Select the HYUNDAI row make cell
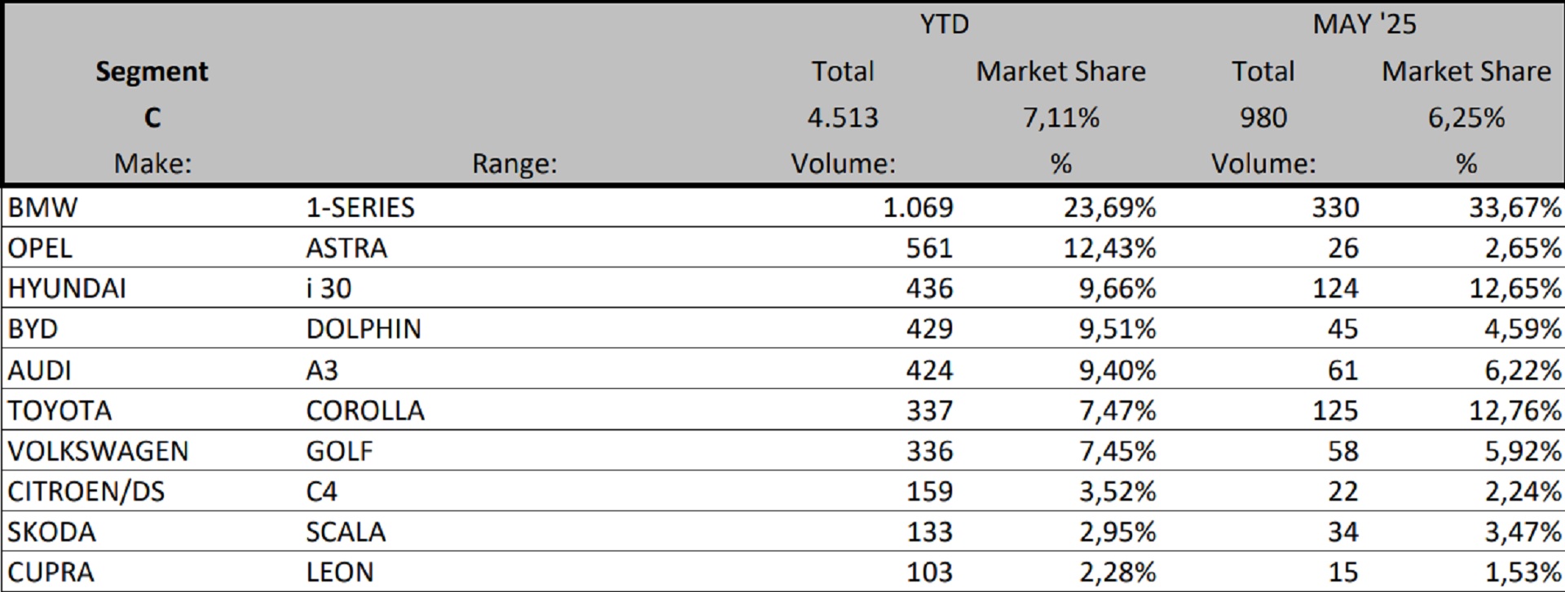The width and height of the screenshot is (1565, 592). pos(67,289)
